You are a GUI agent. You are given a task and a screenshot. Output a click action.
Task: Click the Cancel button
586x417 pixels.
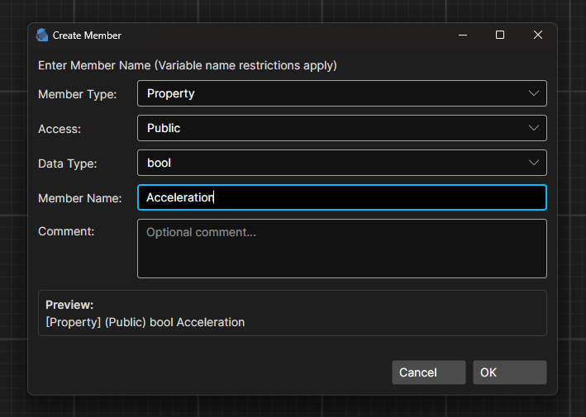(429, 372)
